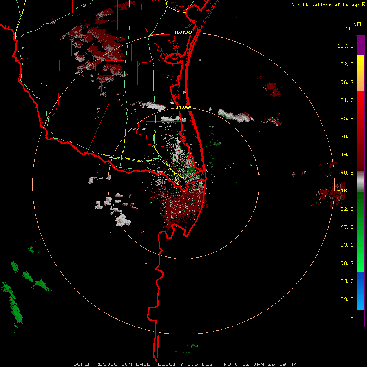
Task: Click the -63.1 scale value
Action: click(x=345, y=245)
